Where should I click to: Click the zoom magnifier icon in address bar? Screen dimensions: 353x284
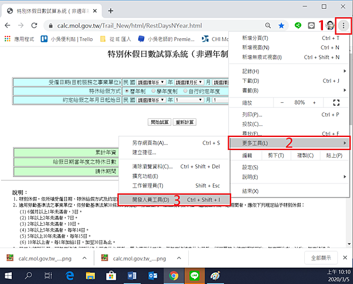click(268, 25)
